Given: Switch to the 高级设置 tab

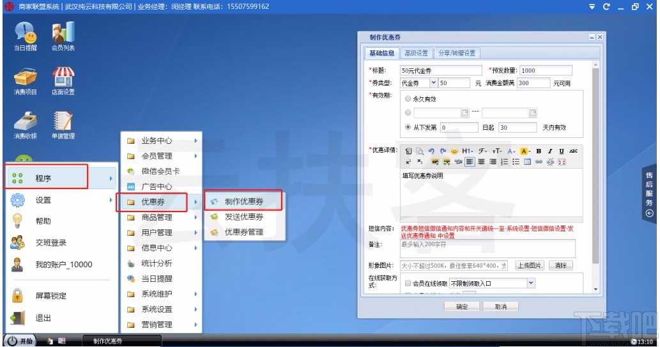Looking at the screenshot, I should (416, 53).
